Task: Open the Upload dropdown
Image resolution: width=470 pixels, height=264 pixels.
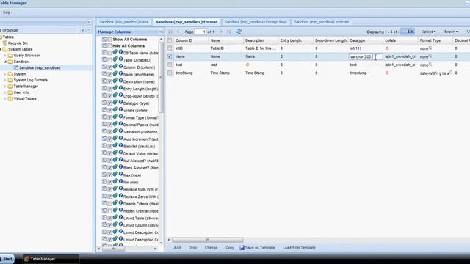Action: (x=428, y=32)
